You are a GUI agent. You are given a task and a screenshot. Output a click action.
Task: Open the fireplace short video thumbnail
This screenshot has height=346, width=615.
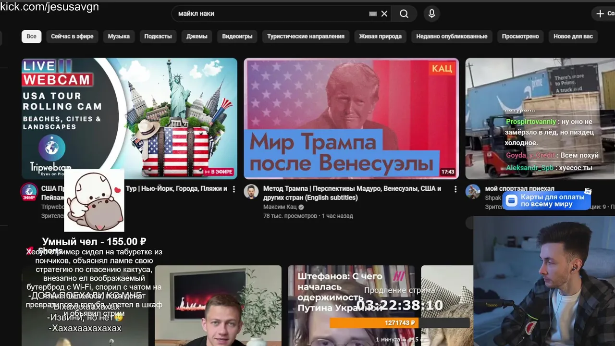click(x=218, y=306)
